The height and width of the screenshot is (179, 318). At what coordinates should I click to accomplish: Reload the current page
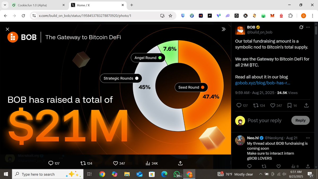click(23, 16)
